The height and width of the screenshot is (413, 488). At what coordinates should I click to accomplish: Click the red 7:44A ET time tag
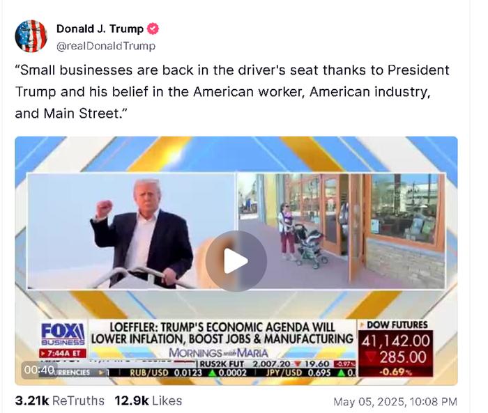point(63,353)
